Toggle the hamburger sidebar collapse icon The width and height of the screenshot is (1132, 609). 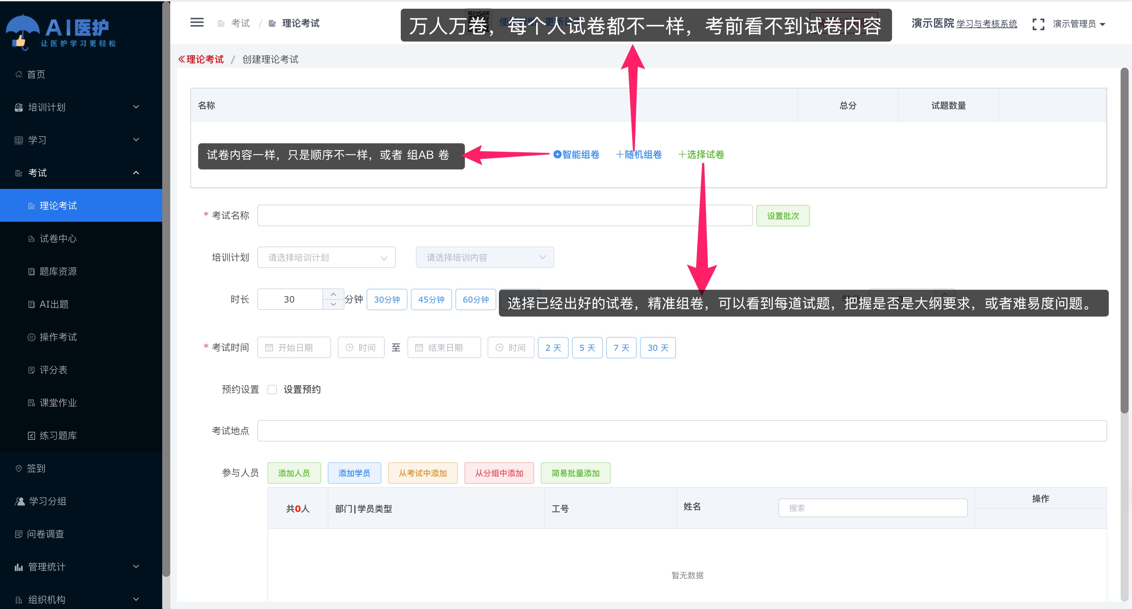(x=197, y=22)
